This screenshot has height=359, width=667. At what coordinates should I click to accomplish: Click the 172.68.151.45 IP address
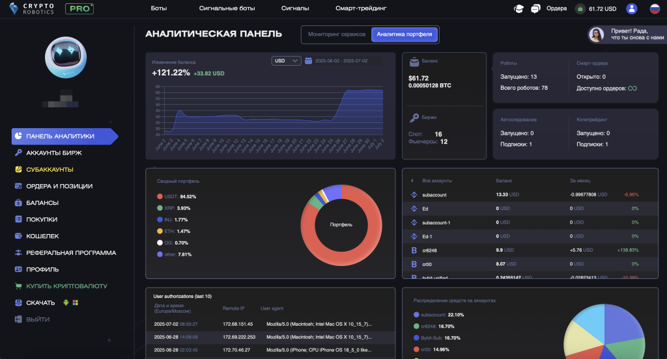[x=238, y=324]
